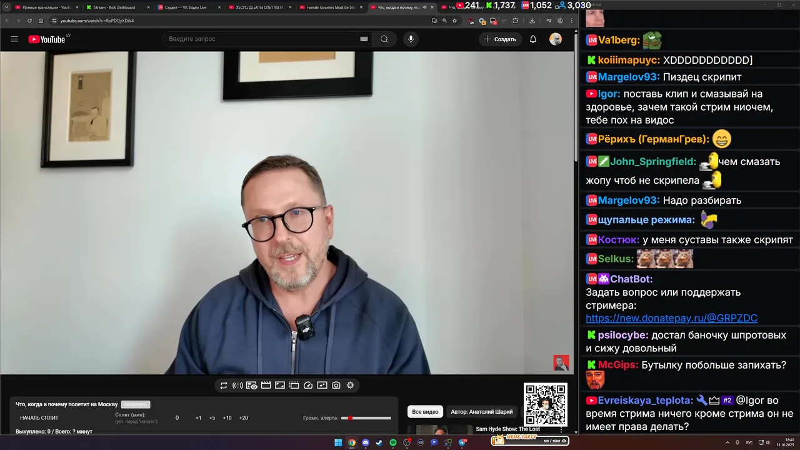The image size is (800, 450).
Task: Open Spotify from the taskbar
Action: click(x=393, y=442)
